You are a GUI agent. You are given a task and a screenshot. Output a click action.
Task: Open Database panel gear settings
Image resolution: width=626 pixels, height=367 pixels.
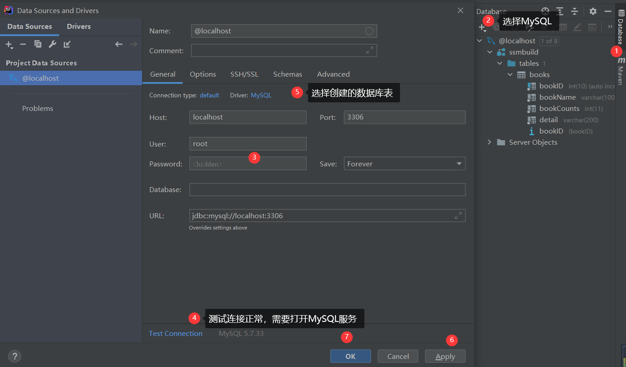(x=593, y=11)
